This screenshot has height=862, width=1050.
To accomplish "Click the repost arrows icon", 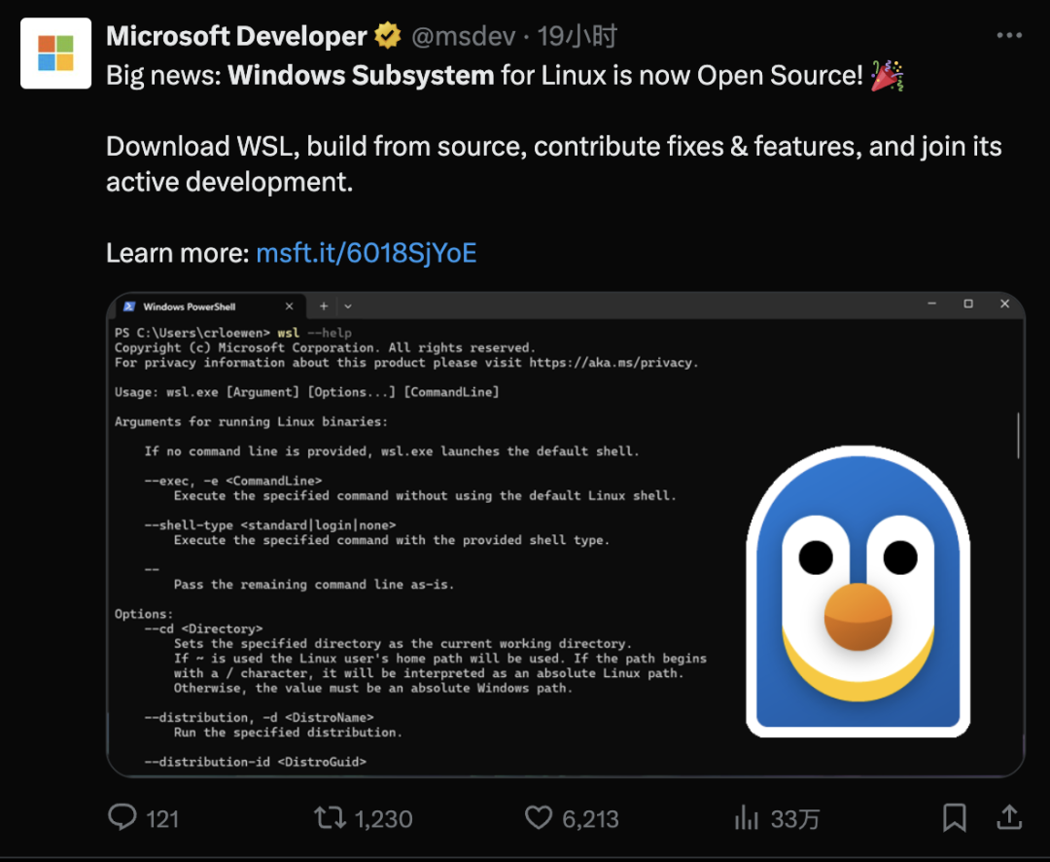I will click(x=331, y=817).
